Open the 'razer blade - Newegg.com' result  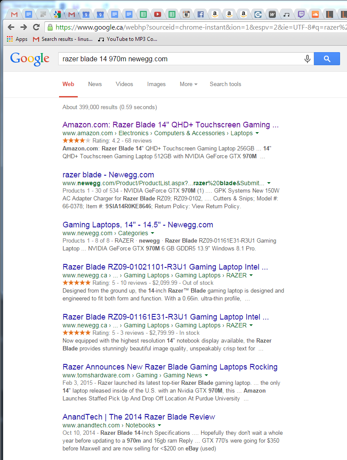point(108,175)
